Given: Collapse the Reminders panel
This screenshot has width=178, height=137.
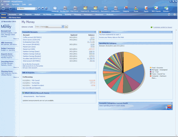Looking at the screenshot, I should tap(172, 32).
